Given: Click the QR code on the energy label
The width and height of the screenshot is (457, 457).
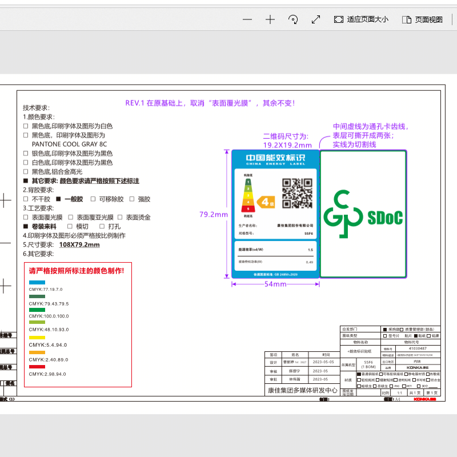Looking at the screenshot, I should click(x=297, y=193).
